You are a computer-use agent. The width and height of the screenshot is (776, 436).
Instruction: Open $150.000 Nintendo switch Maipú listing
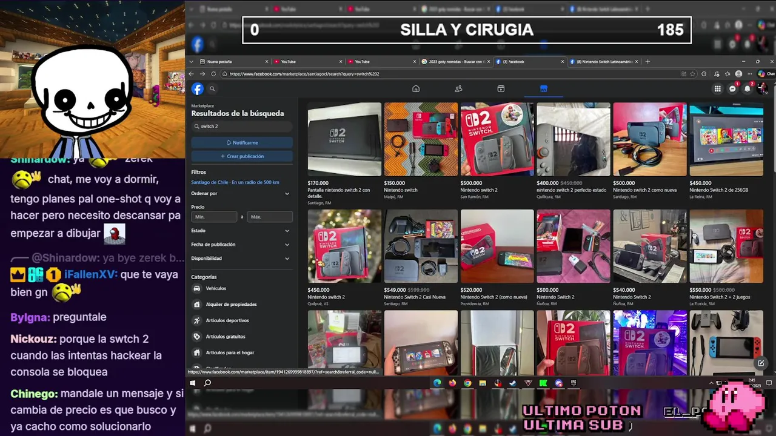pos(421,151)
